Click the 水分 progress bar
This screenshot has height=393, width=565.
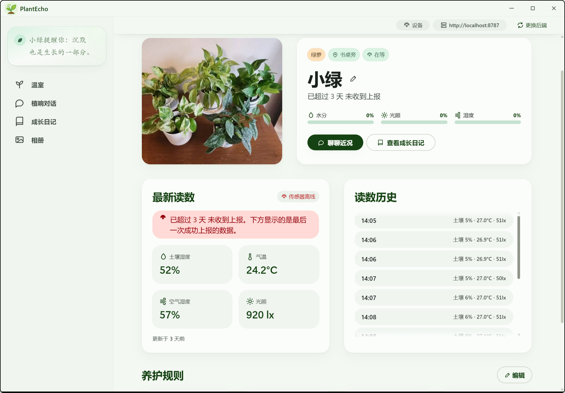pos(341,122)
